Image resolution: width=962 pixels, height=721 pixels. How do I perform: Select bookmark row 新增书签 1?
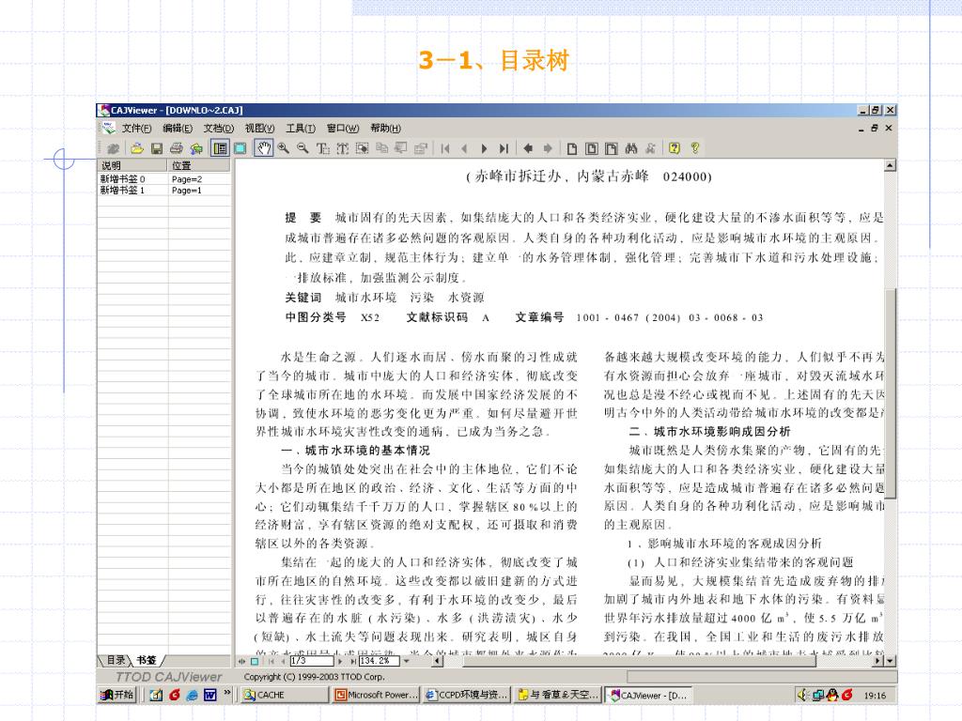click(x=163, y=190)
